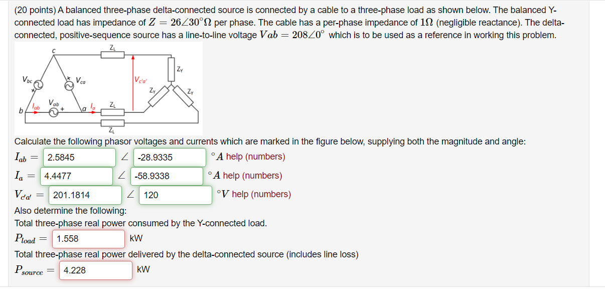Select the Ia magnitude field showing 4.4477
The image size is (605, 293).
pyautogui.click(x=76, y=176)
